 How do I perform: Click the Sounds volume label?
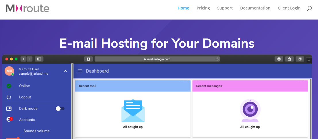tap(36, 131)
